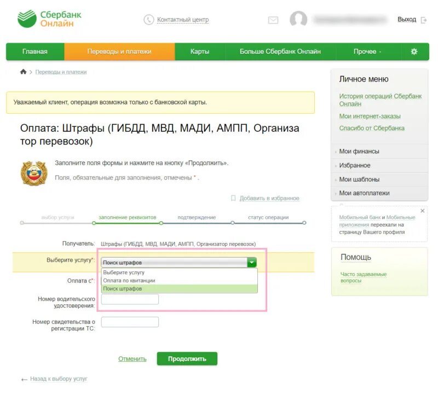
Task: Click the Переводы и платежи breadcrumb link
Action: coord(61,72)
